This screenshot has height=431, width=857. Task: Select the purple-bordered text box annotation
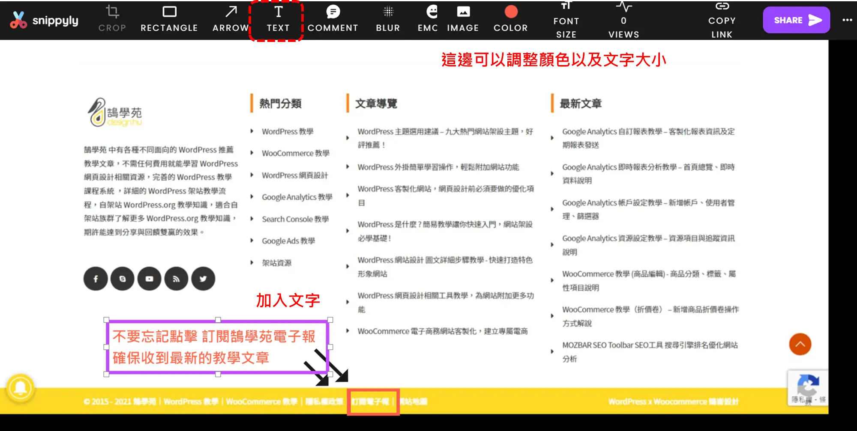[218, 347]
